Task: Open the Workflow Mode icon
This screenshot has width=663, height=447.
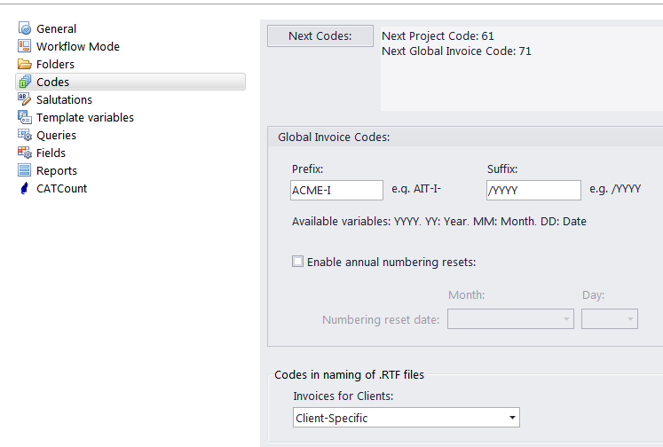Action: (25, 46)
